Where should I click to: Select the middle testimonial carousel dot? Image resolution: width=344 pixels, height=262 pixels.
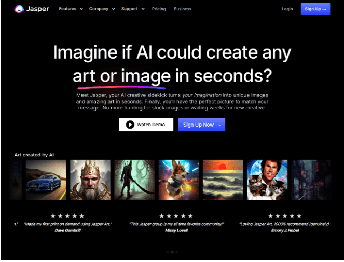[x=172, y=252]
